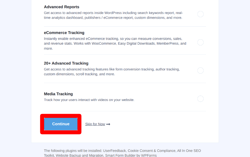
Task: Click the video interaction tracking description
Action: 89,100
